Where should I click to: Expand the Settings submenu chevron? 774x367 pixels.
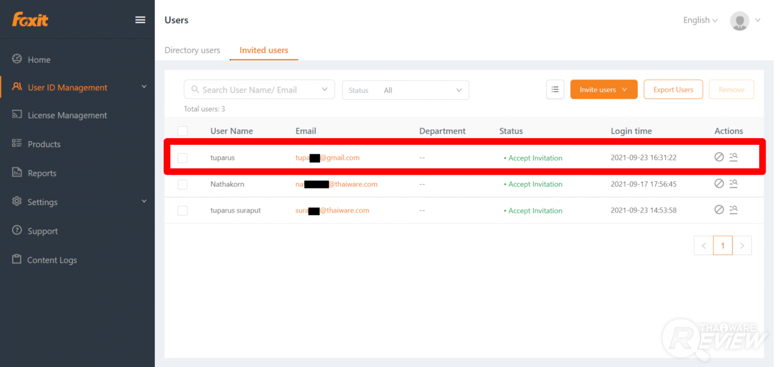144,201
